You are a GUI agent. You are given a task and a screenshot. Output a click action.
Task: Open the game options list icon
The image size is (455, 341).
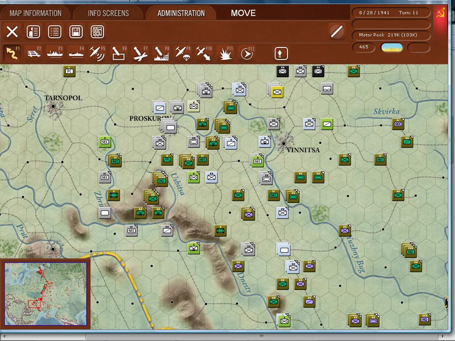[x=55, y=32]
